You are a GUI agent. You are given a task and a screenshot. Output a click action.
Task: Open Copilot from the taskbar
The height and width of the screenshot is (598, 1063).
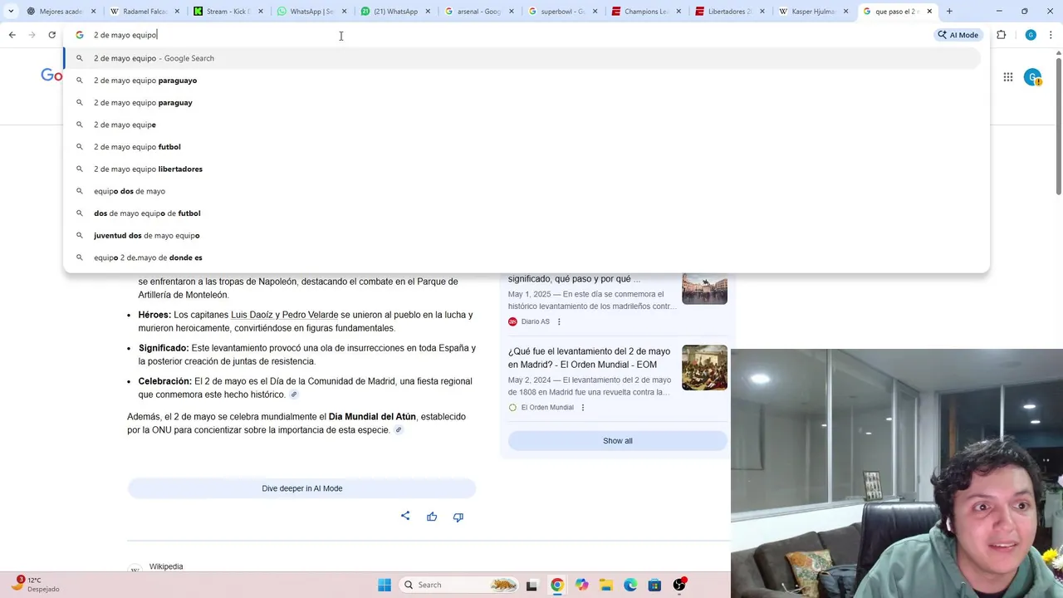[x=581, y=585]
